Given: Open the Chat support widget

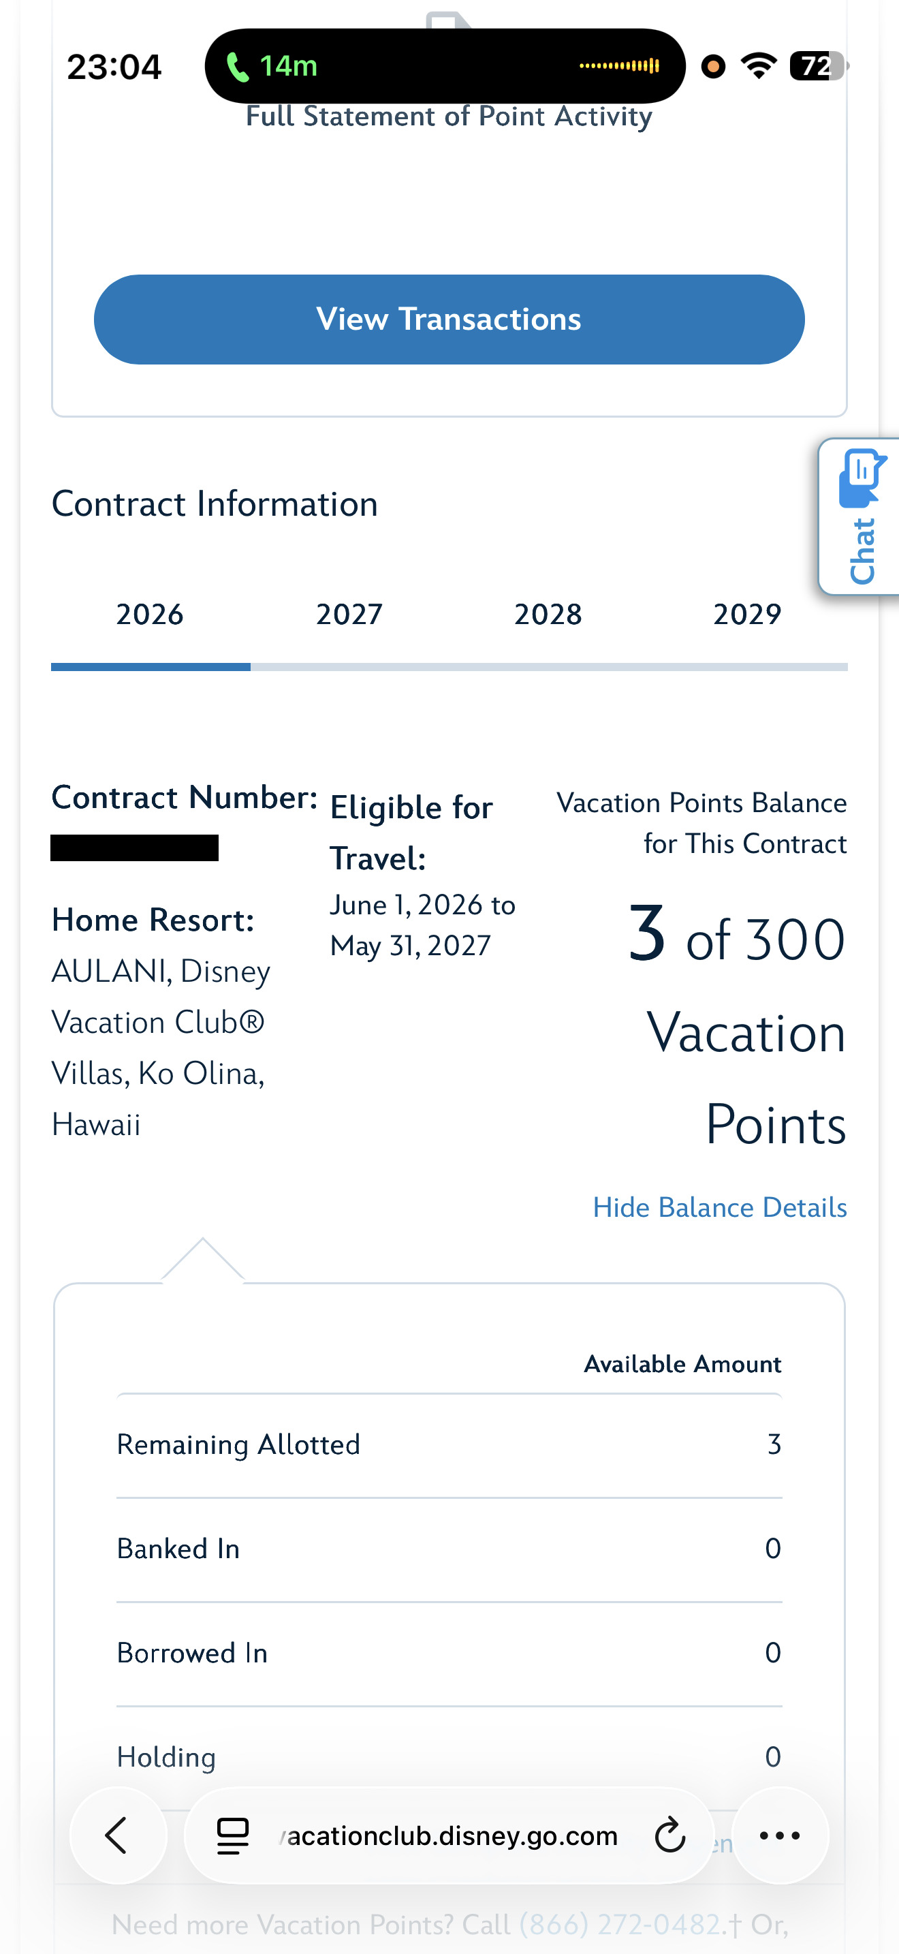Looking at the screenshot, I should coord(861,516).
